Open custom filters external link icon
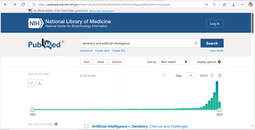 point(56,124)
